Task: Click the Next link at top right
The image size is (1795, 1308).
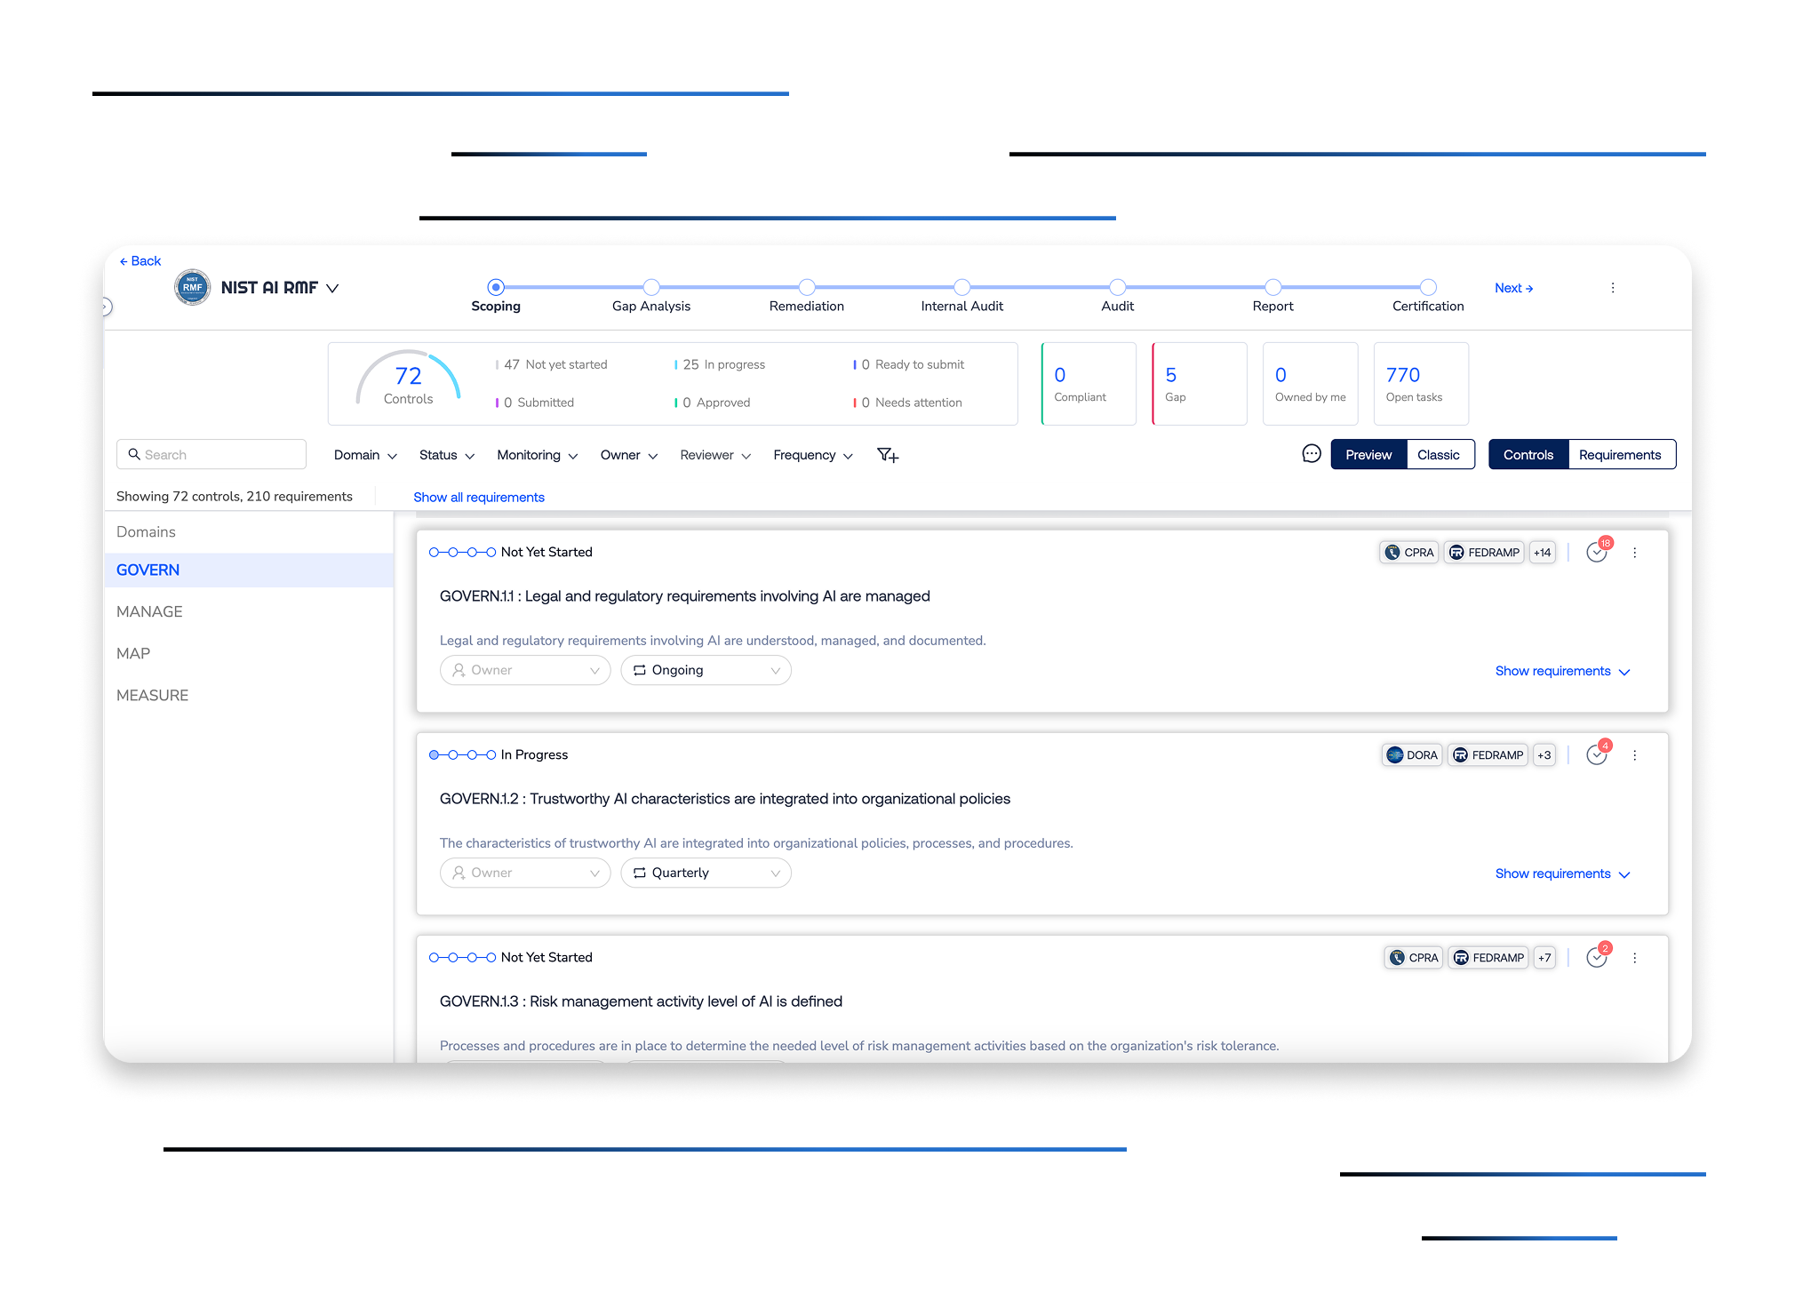Action: tap(1512, 288)
